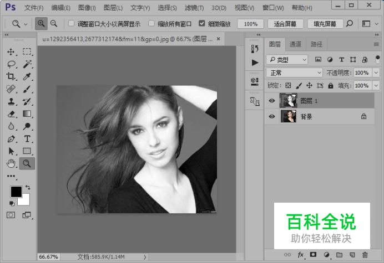The width and height of the screenshot is (384, 263).
Task: Create a new layer group
Action: [x=339, y=255]
